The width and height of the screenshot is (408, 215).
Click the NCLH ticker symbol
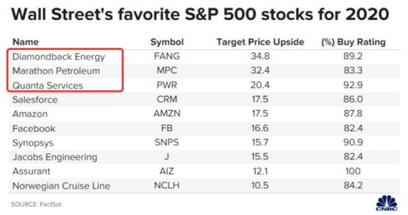[167, 186]
